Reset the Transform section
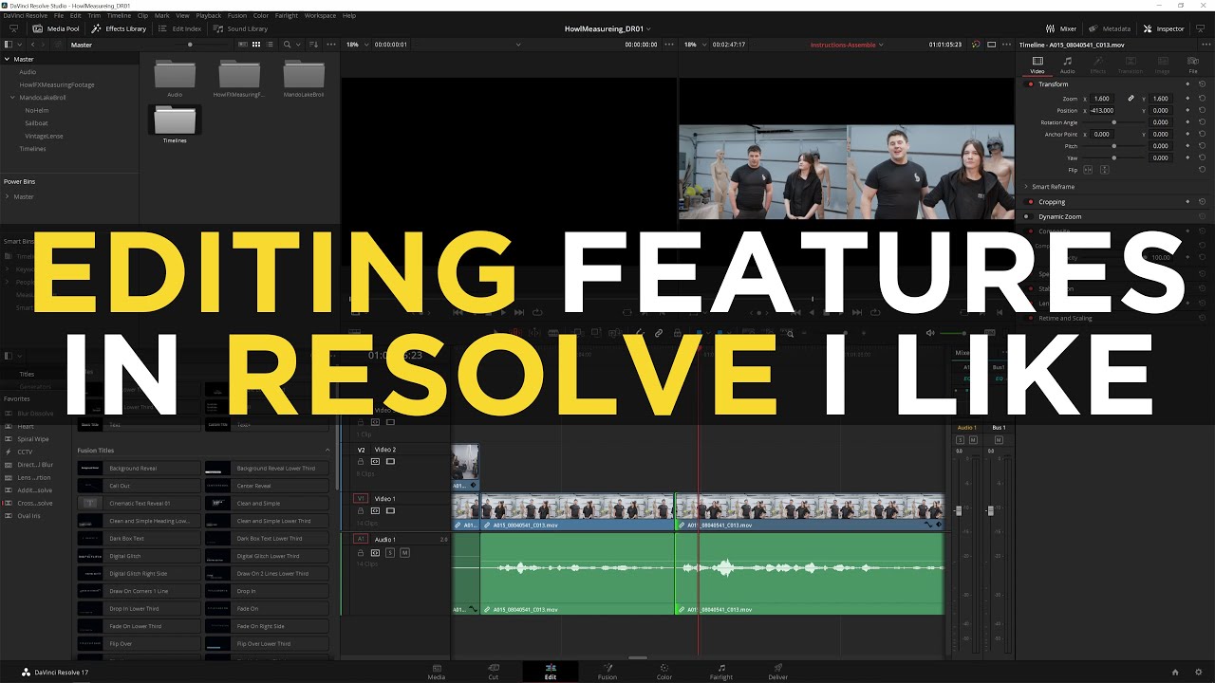The image size is (1215, 683). pos(1202,84)
